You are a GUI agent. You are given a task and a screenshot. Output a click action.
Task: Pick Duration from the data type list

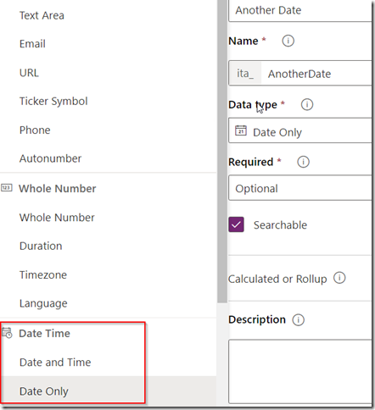[41, 246]
